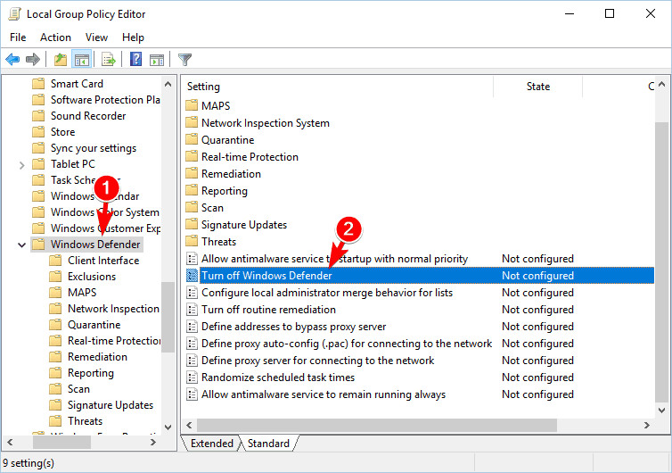This screenshot has width=672, height=473.
Task: Select Allow antimalware service to startup setting
Action: coord(334,259)
